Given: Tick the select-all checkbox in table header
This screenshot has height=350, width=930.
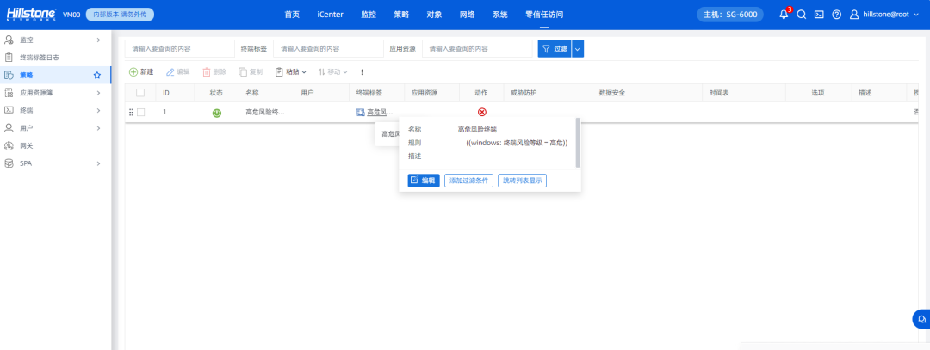Looking at the screenshot, I should tap(140, 92).
